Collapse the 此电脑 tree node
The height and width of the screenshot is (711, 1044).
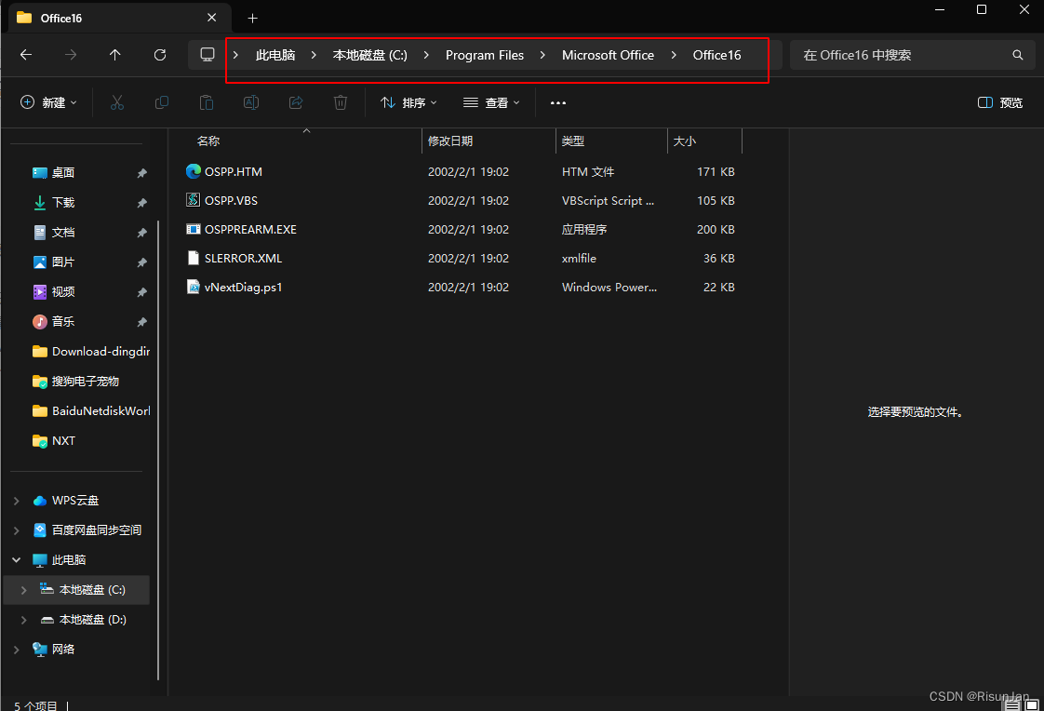click(x=17, y=560)
